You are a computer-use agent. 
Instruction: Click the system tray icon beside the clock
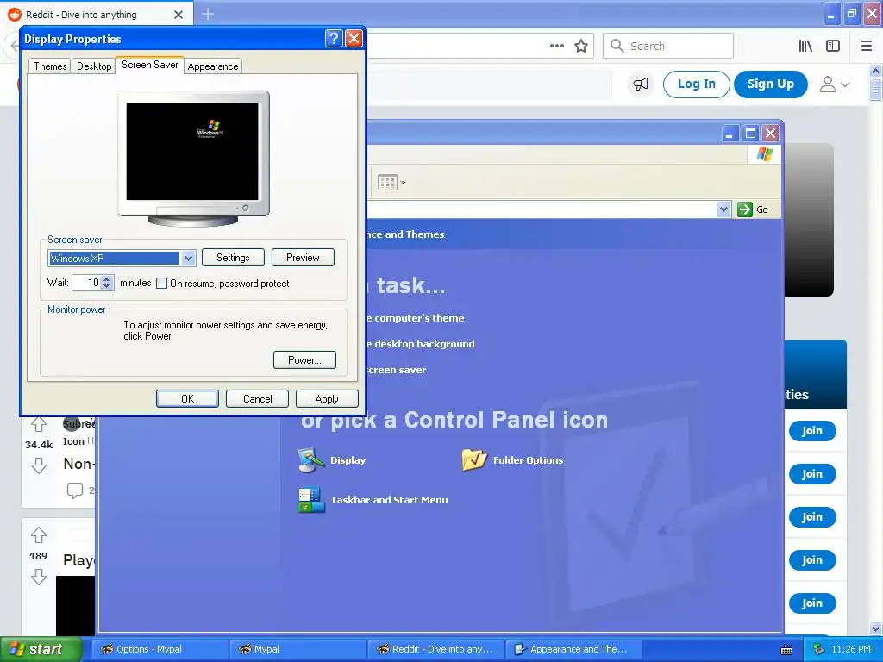click(x=818, y=649)
